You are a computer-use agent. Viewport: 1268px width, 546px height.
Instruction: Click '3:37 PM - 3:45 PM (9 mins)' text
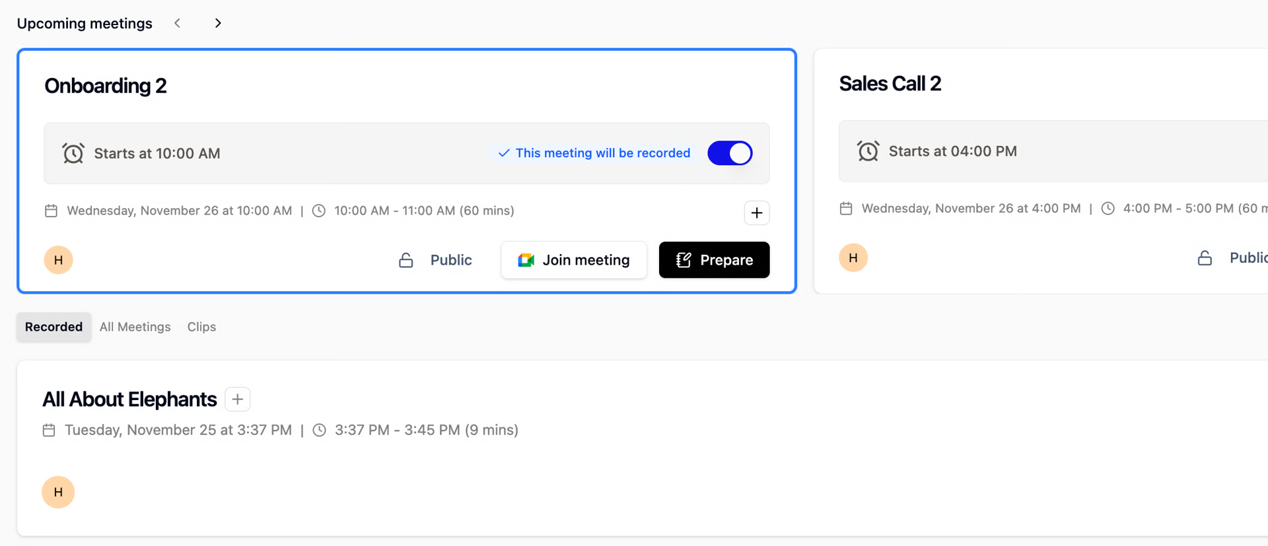[427, 430]
